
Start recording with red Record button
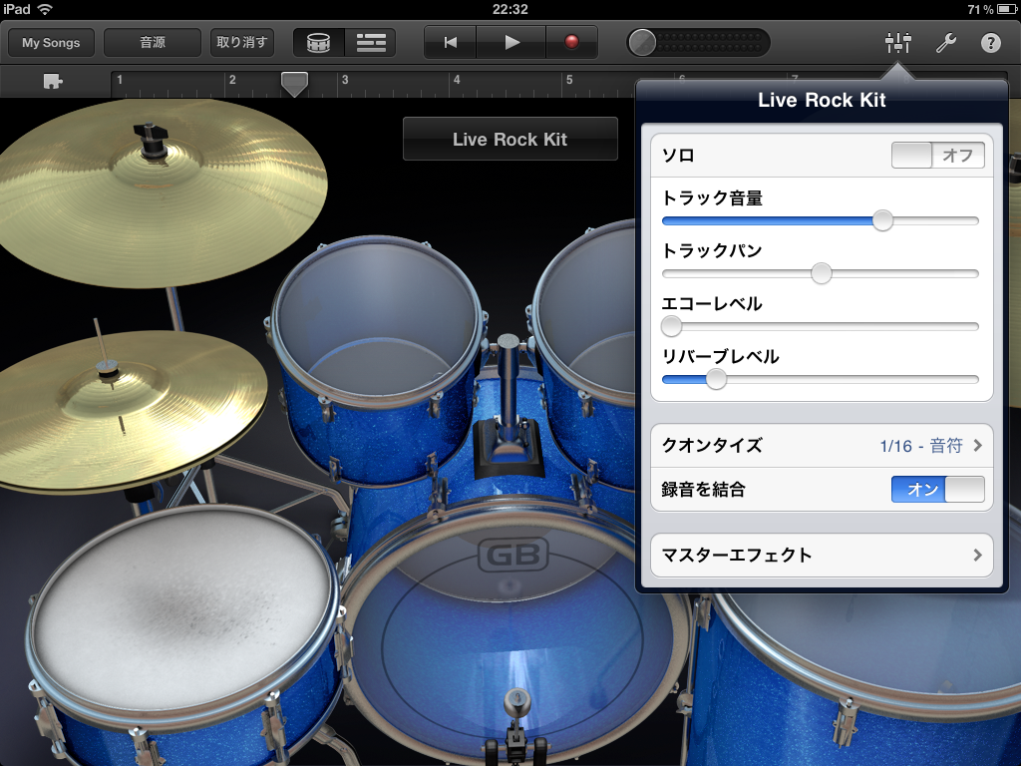pos(571,42)
